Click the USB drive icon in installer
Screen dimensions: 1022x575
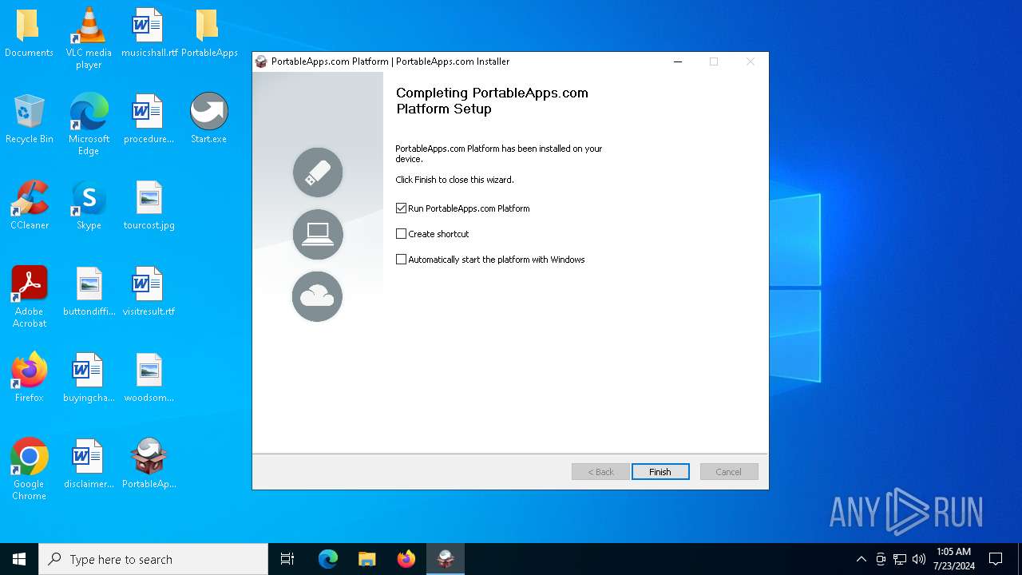coord(318,172)
